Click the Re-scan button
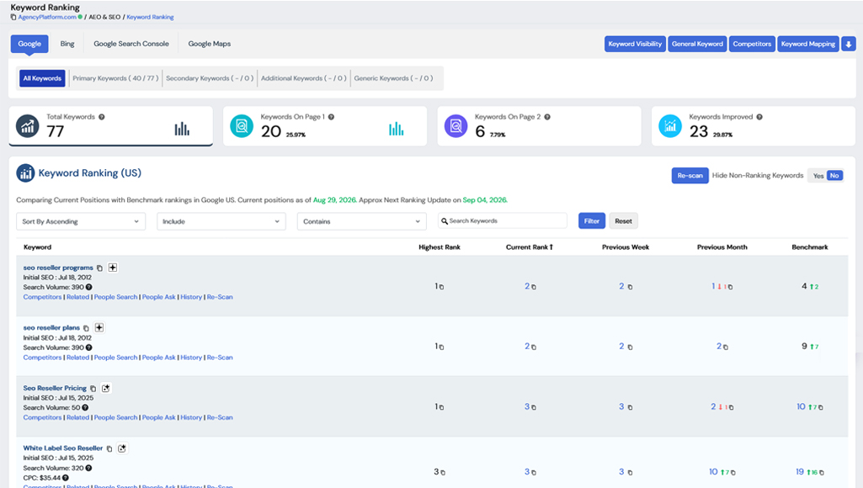 [690, 176]
